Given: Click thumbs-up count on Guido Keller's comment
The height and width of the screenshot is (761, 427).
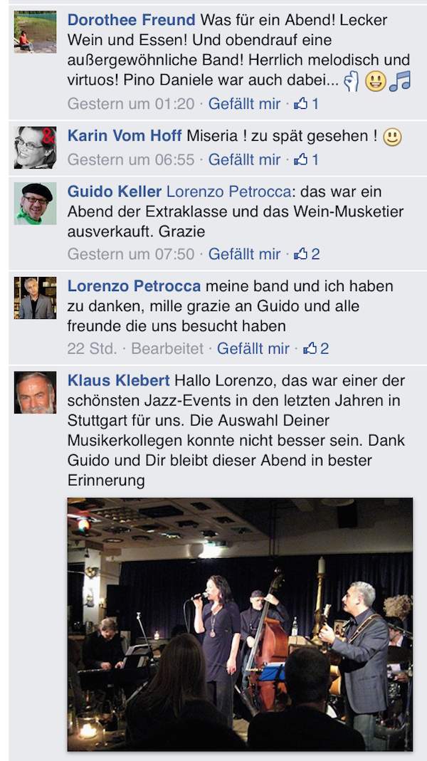Looking at the screenshot, I should click(x=307, y=254).
